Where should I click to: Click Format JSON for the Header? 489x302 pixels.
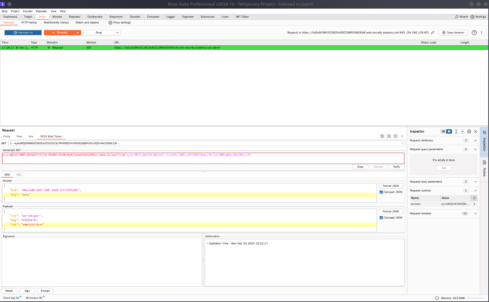tap(391, 186)
